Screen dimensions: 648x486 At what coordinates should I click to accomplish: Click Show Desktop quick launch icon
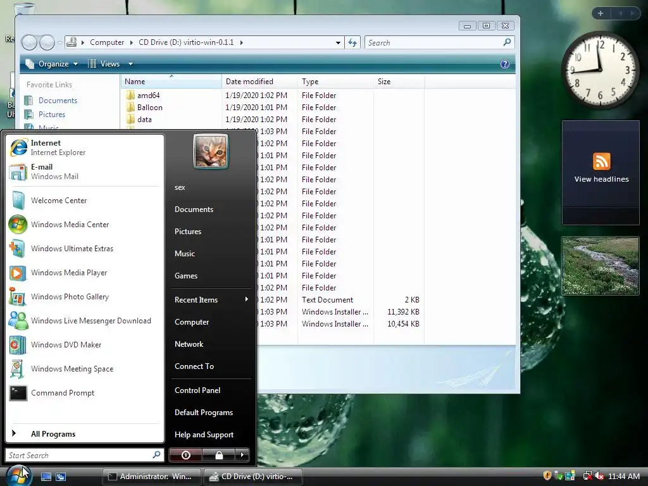click(x=46, y=477)
